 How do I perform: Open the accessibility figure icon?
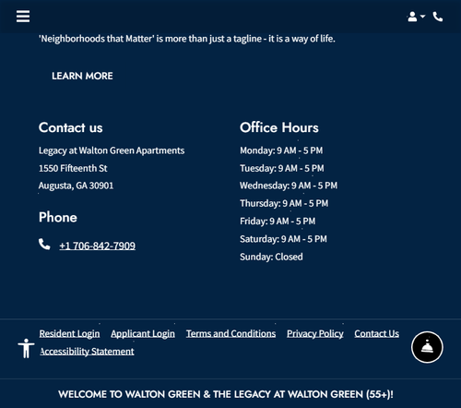coord(26,348)
